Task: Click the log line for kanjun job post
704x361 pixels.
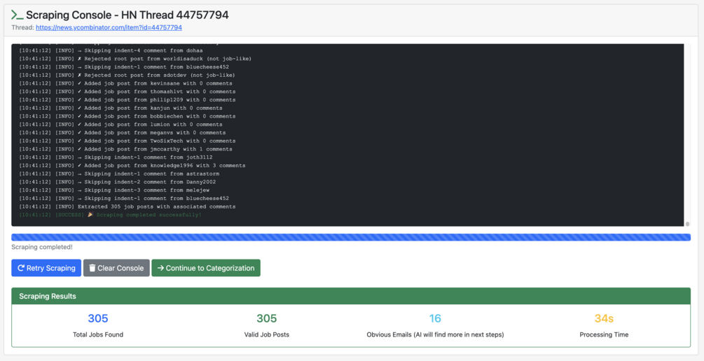Action: pos(120,108)
